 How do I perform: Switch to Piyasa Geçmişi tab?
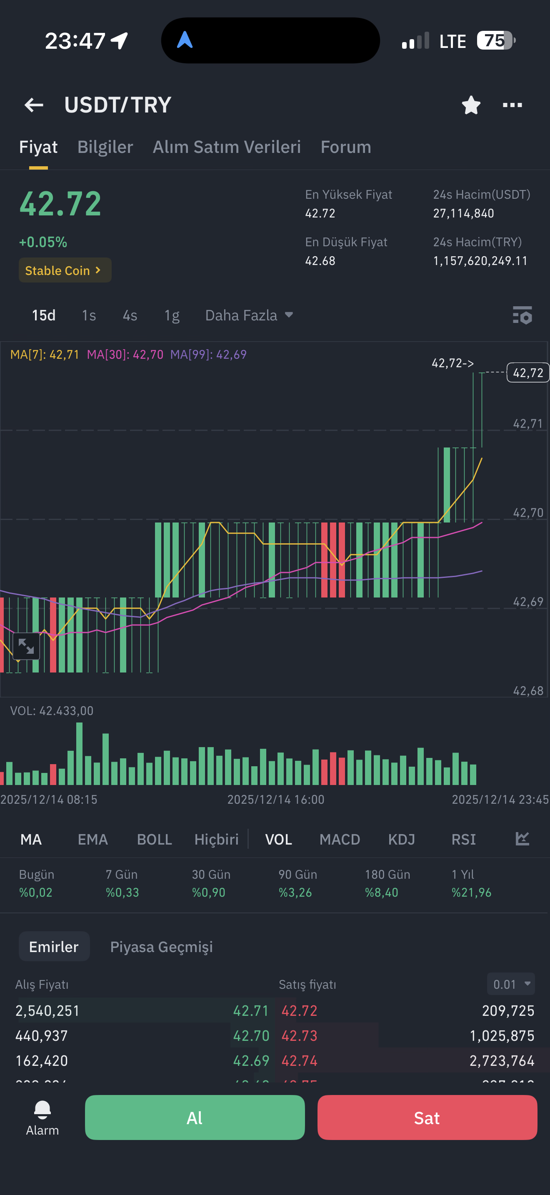tap(161, 946)
